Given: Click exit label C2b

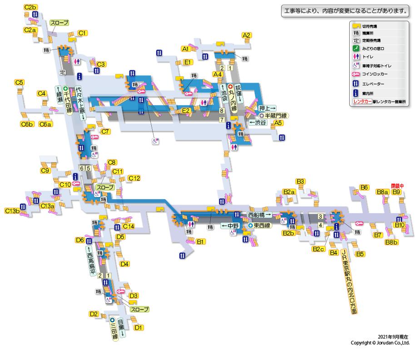Looking at the screenshot, I should [x=30, y=7].
